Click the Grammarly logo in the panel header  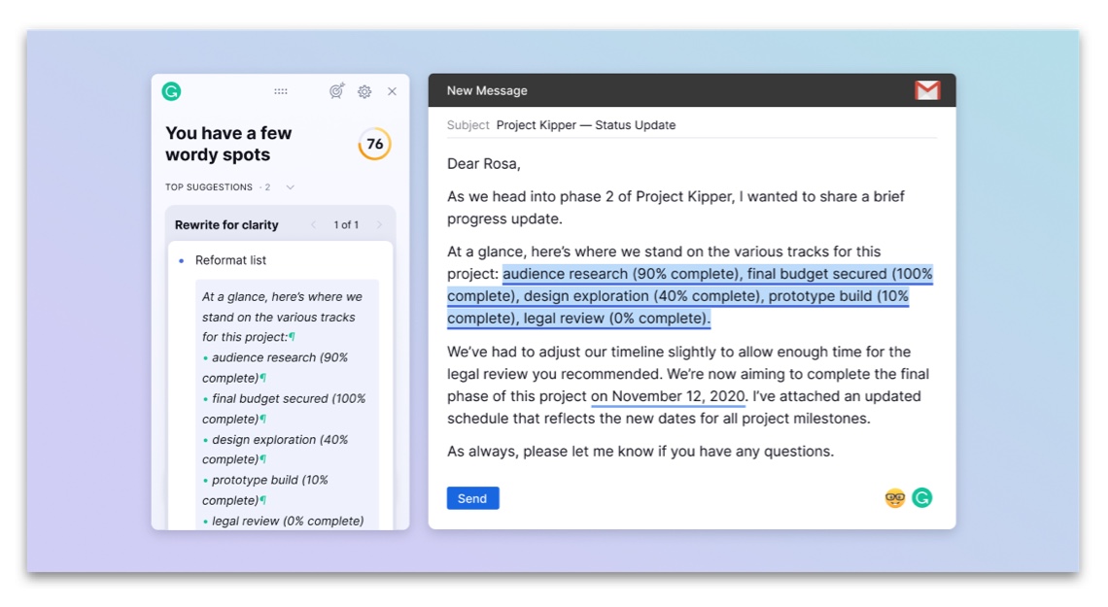click(x=171, y=91)
